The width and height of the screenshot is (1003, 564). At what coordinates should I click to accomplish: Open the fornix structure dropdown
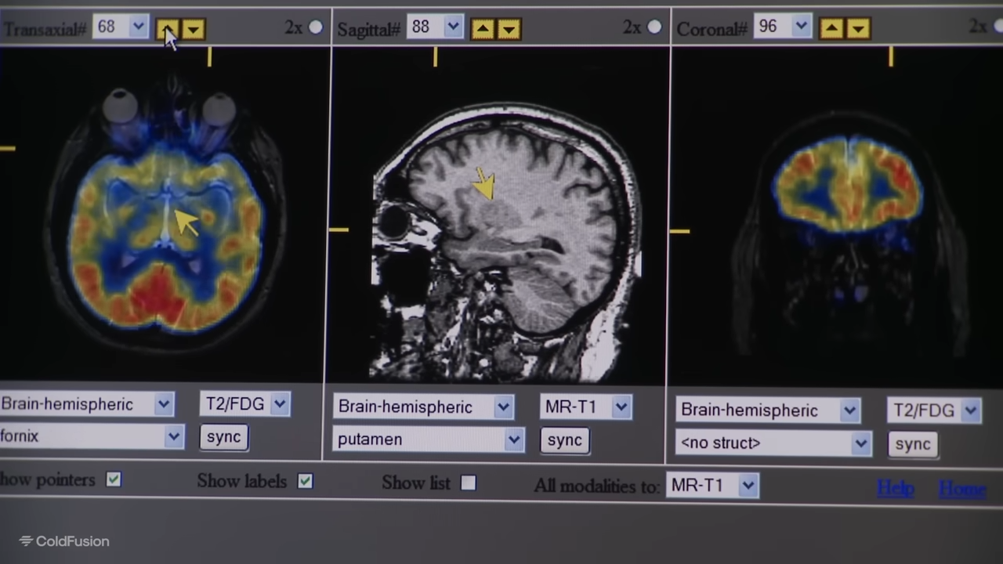173,436
